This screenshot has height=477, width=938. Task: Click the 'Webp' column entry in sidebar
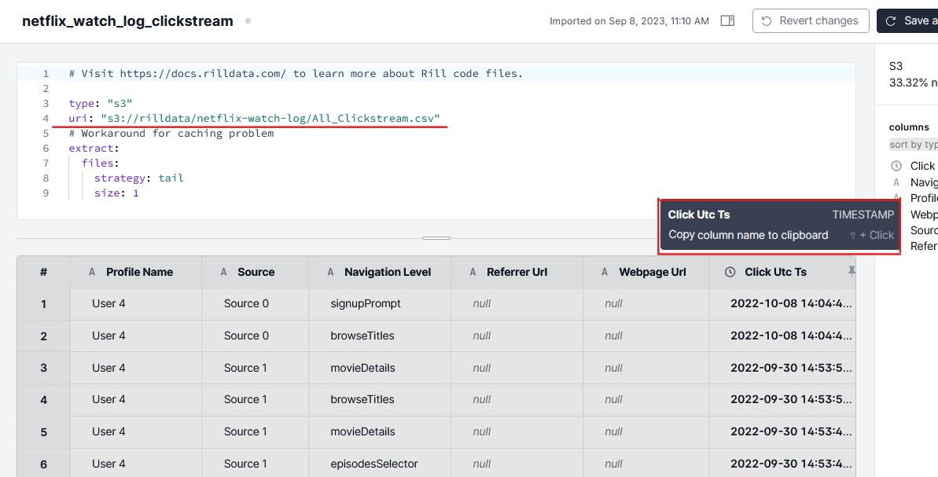coord(924,215)
